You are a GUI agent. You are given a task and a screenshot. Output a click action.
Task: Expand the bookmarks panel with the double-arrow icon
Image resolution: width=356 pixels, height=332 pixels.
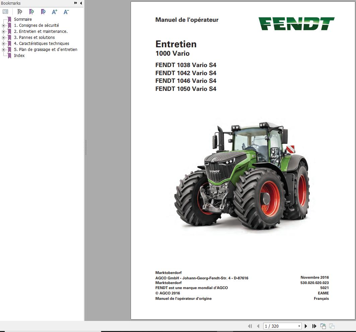76,3
